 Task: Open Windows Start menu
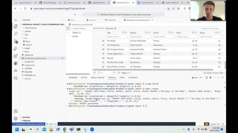(x=17, y=129)
